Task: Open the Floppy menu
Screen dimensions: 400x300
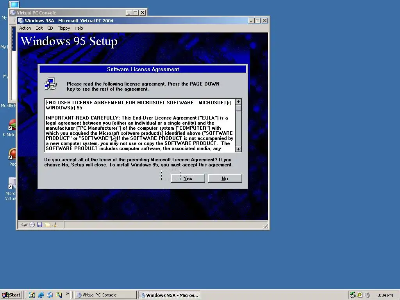Action: pos(64,28)
